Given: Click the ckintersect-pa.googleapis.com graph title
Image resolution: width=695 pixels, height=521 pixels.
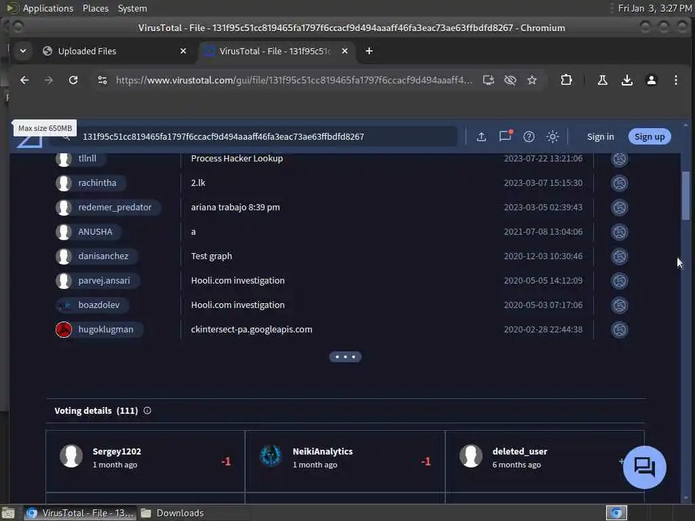Looking at the screenshot, I should click(x=251, y=329).
